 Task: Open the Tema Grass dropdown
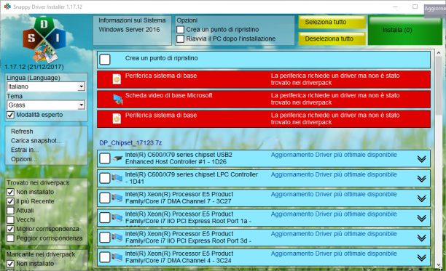(x=82, y=105)
